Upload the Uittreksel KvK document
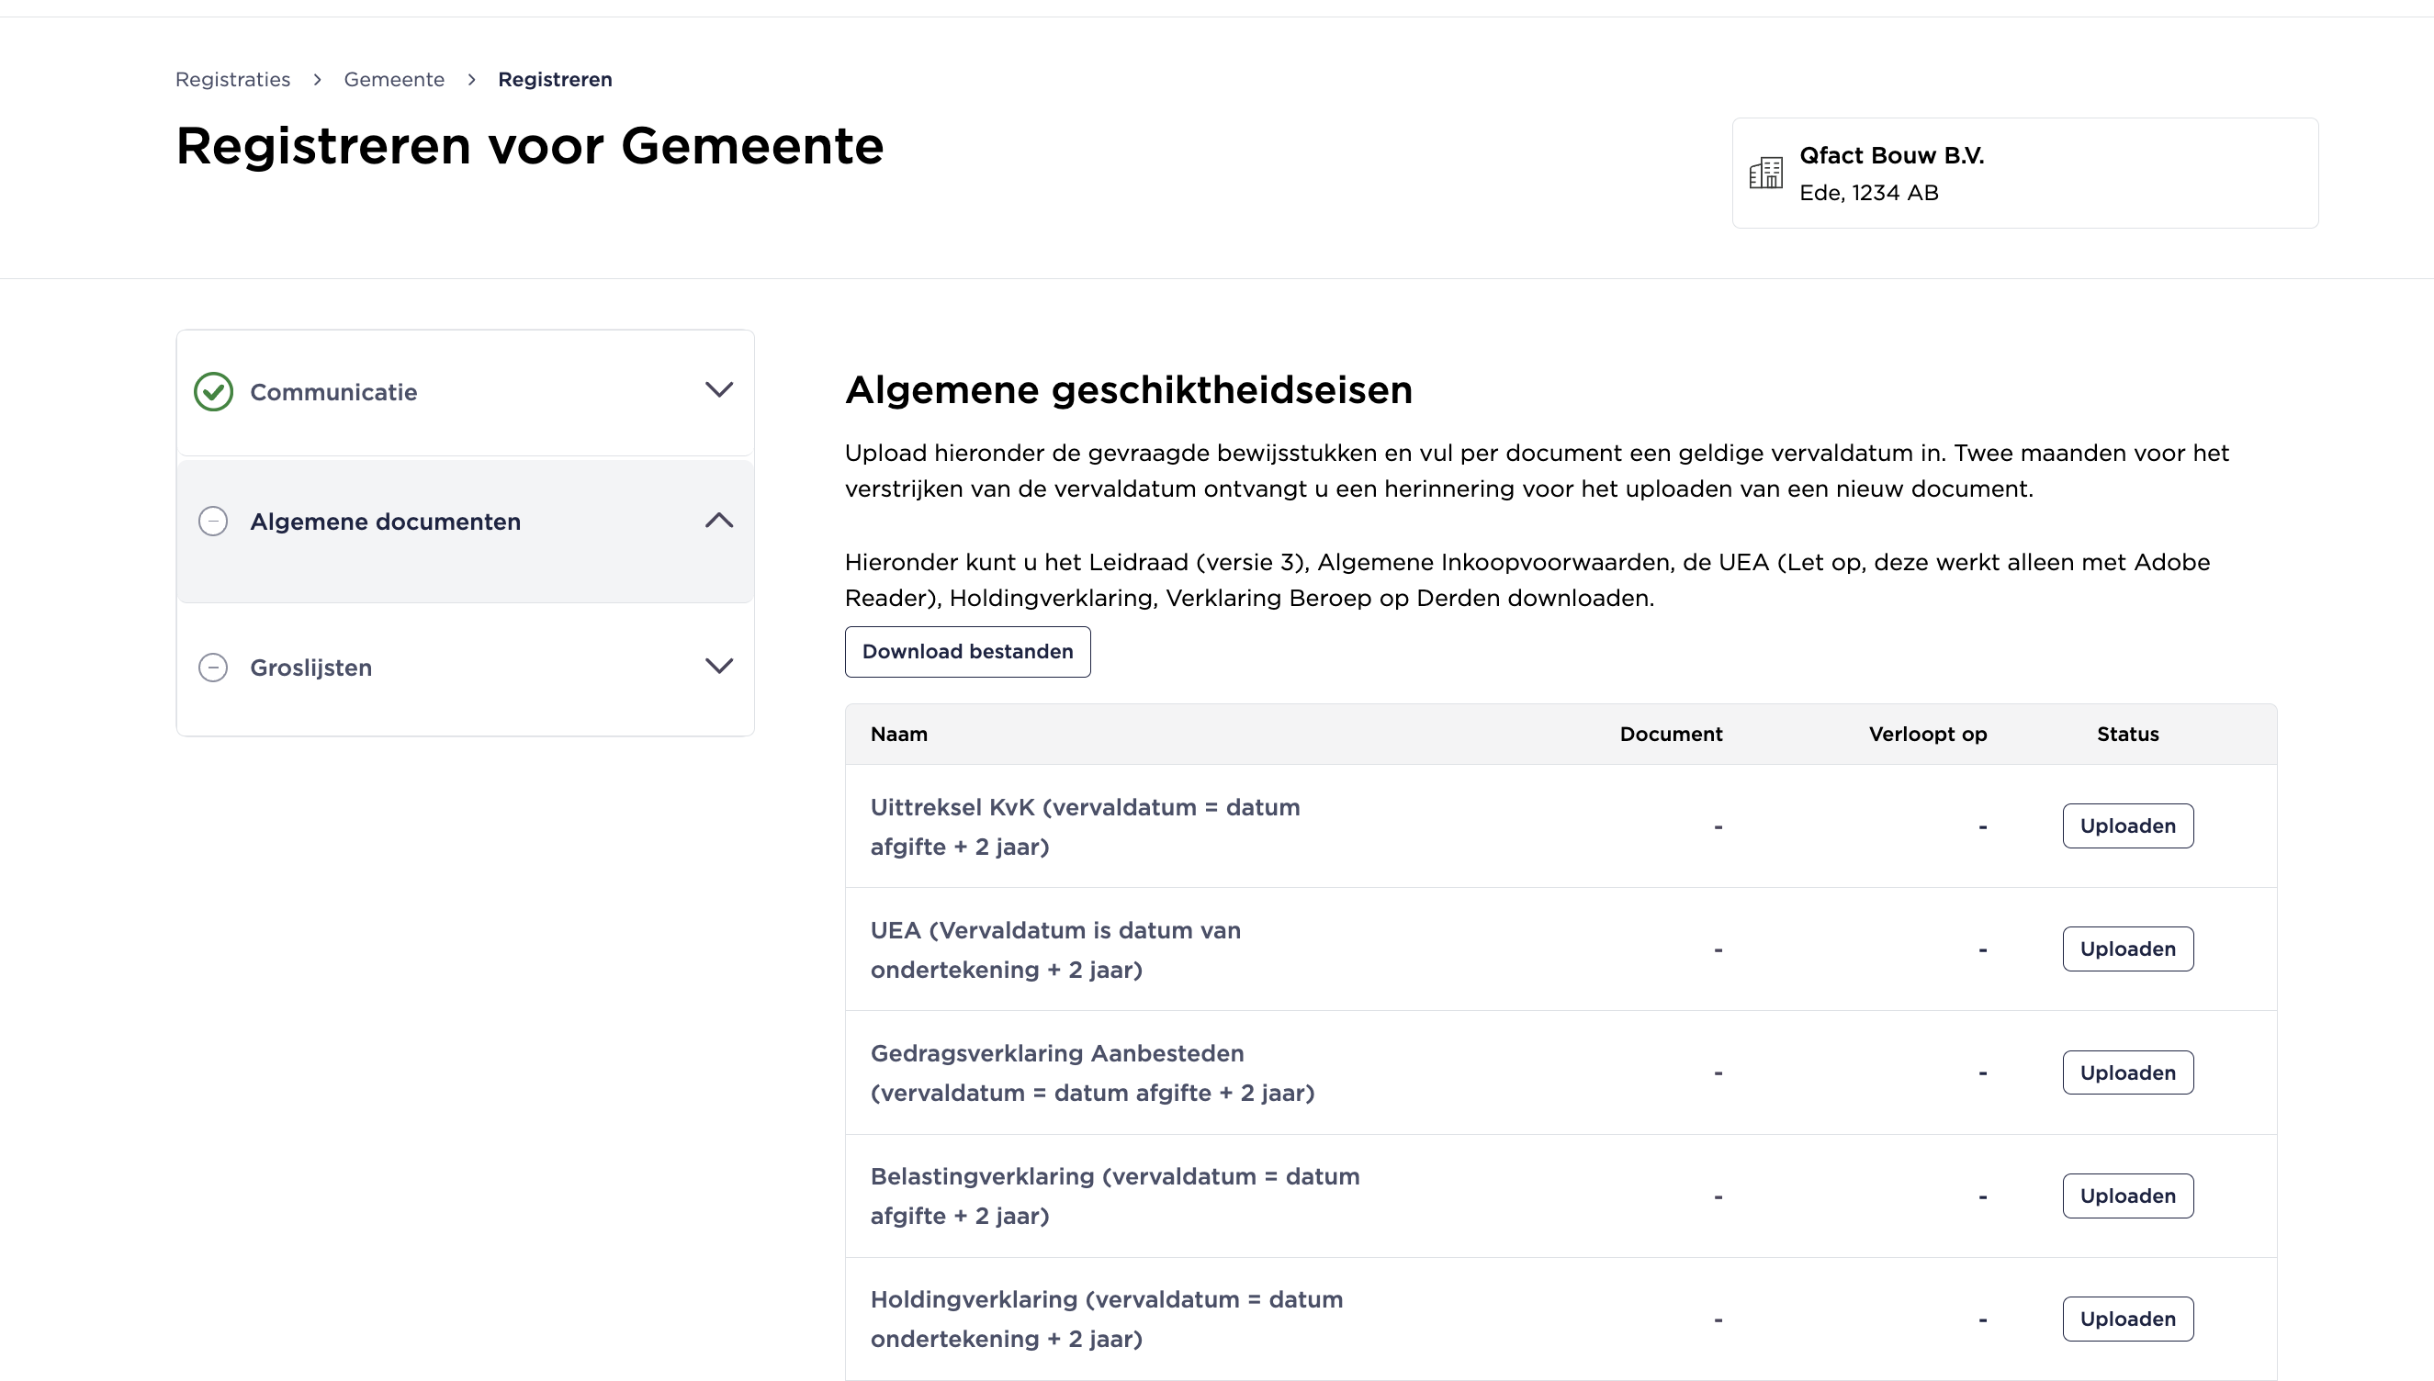This screenshot has width=2434, height=1381. pyautogui.click(x=2126, y=826)
